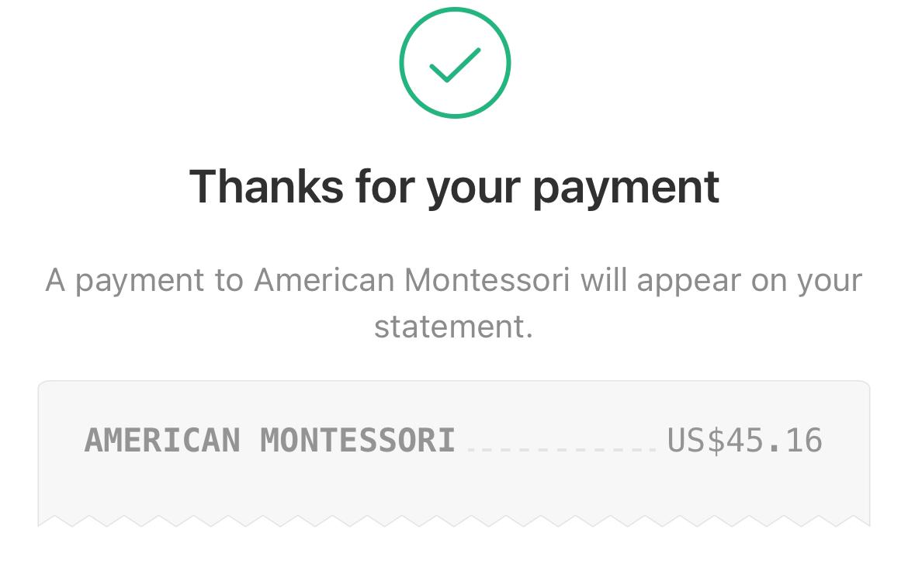This screenshot has width=908, height=564.
Task: Click 'American Montessori' in the gray description
Action: [412, 280]
